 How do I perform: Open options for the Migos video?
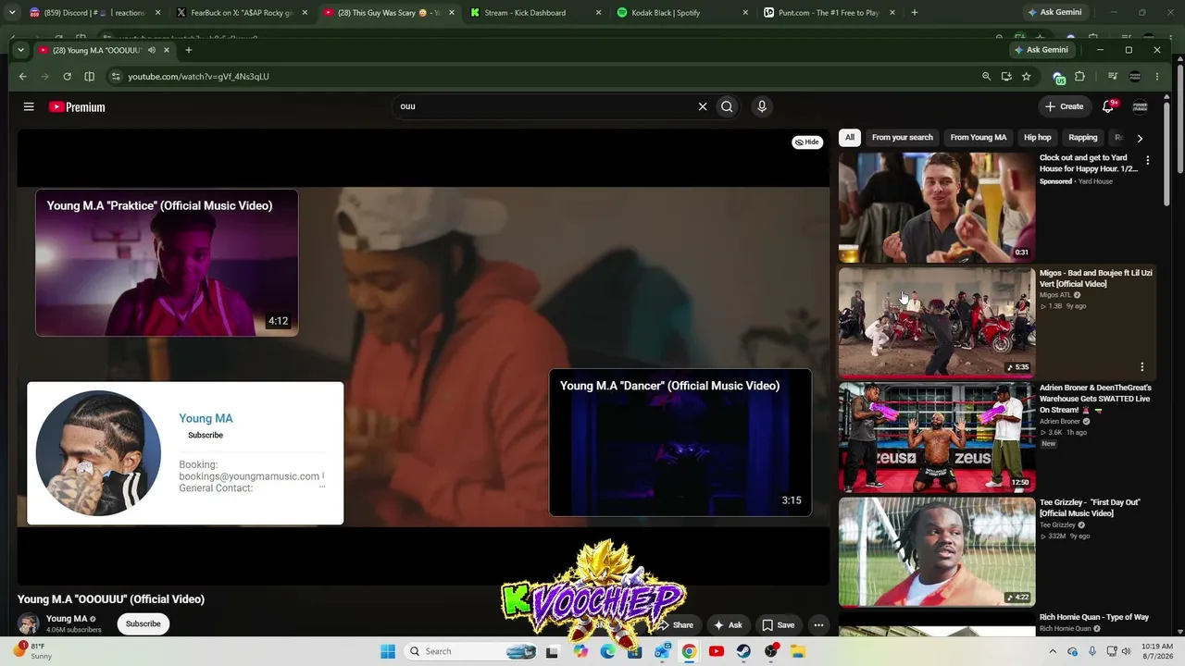tap(1142, 366)
